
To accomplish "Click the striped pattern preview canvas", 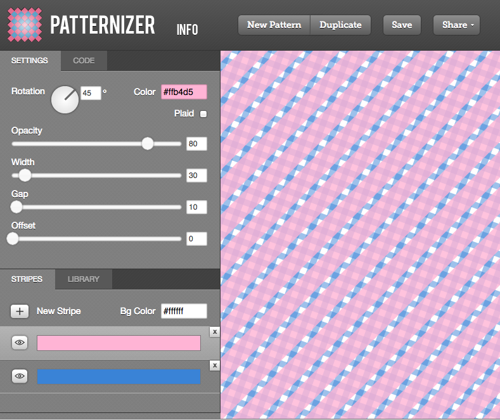I will click(361, 235).
